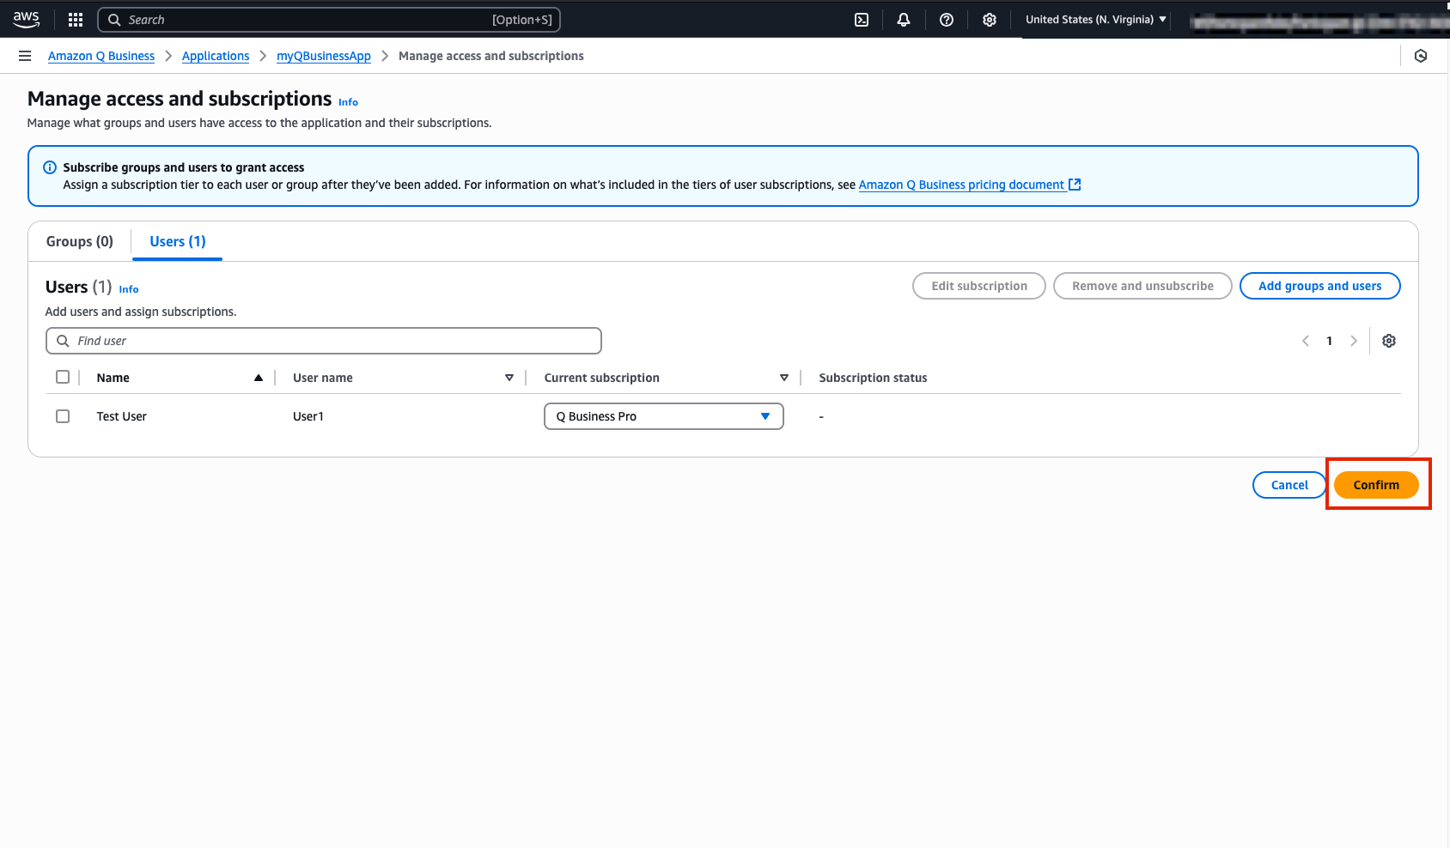Open the notifications bell

(x=904, y=20)
